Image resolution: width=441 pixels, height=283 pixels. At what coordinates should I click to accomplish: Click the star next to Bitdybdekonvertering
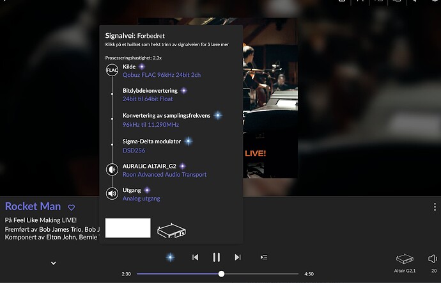click(x=183, y=90)
